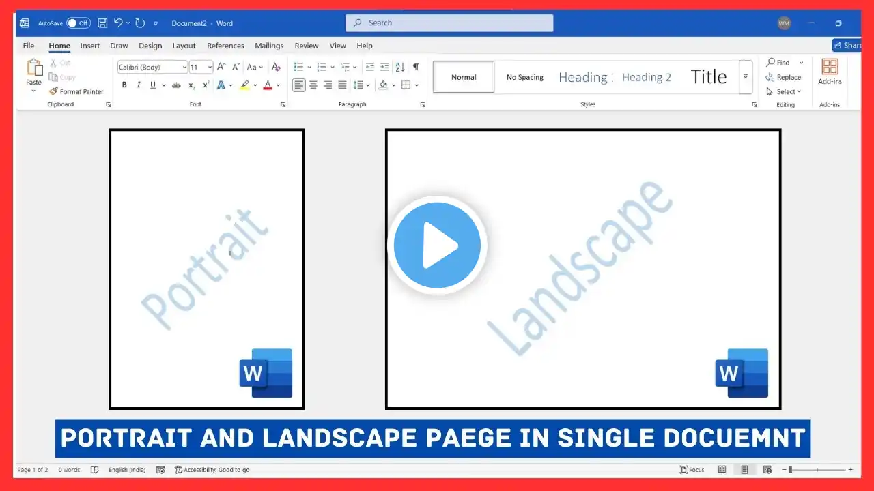Viewport: 874px width, 491px height.
Task: Select Align Left paragraph alignment
Action: (299, 85)
